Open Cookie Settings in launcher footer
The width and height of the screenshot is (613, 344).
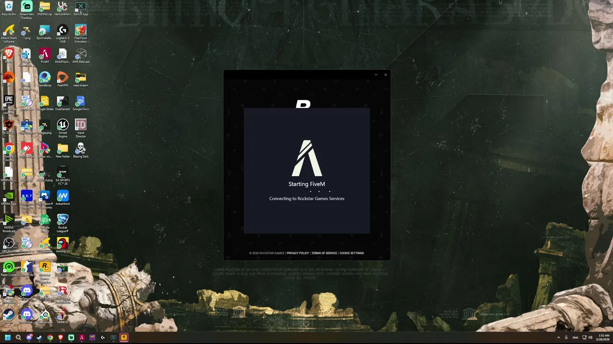tap(352, 253)
